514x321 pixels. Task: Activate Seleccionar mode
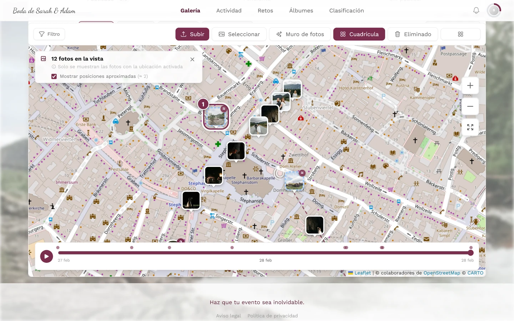tap(239, 34)
